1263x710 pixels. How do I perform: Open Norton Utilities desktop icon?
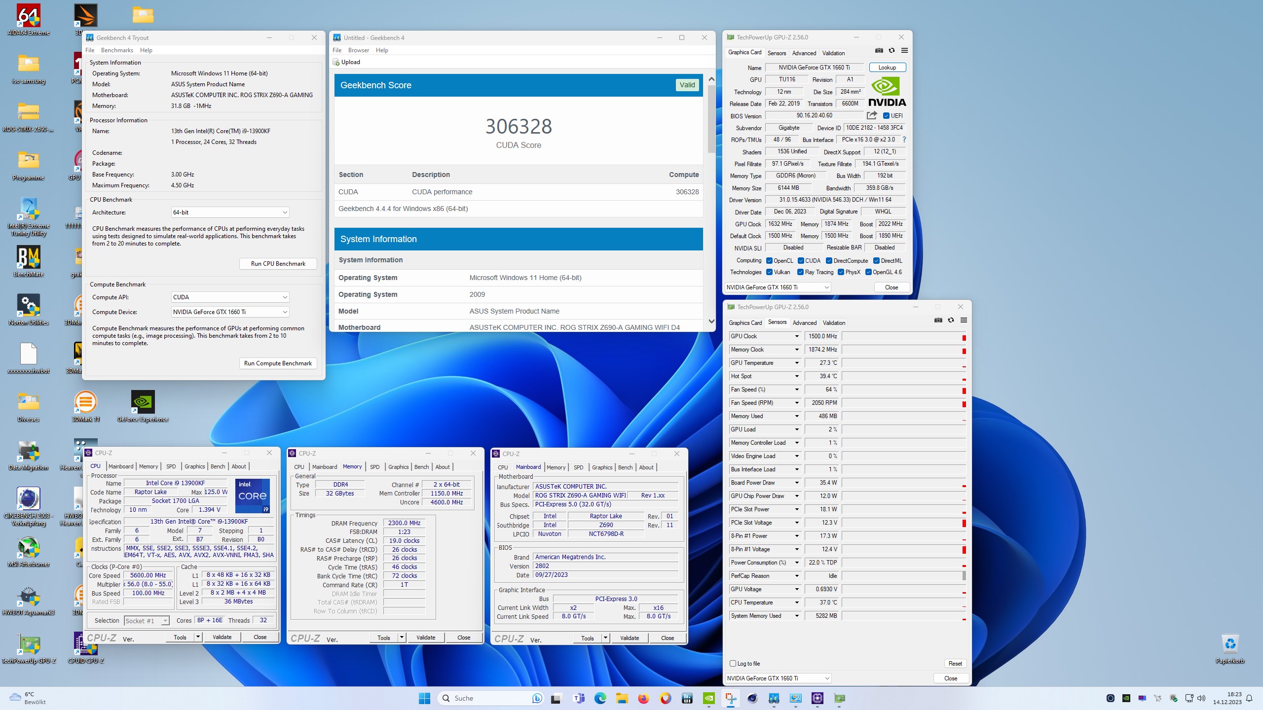28,310
